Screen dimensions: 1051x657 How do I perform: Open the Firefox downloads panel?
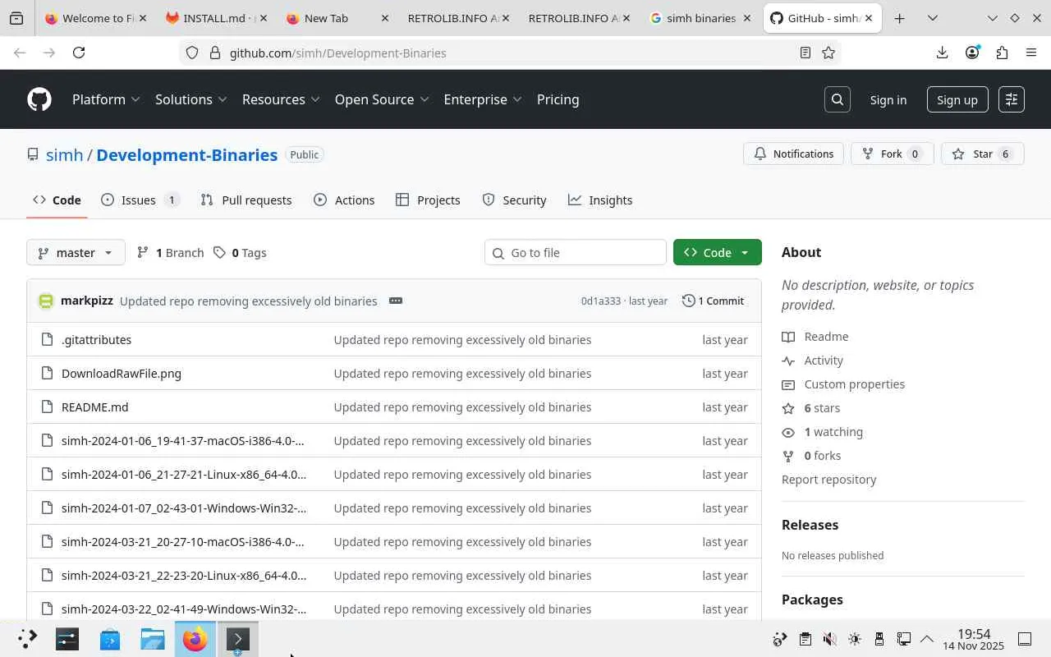coord(942,53)
